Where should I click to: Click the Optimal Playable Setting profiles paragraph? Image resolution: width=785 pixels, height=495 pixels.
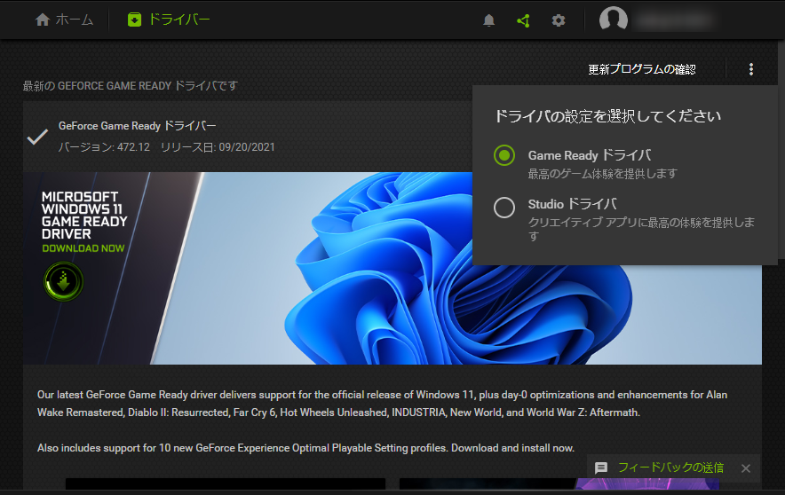coord(305,448)
